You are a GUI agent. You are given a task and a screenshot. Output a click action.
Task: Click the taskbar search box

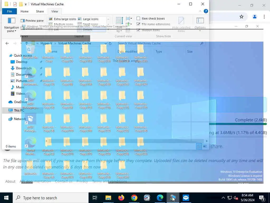51,198
